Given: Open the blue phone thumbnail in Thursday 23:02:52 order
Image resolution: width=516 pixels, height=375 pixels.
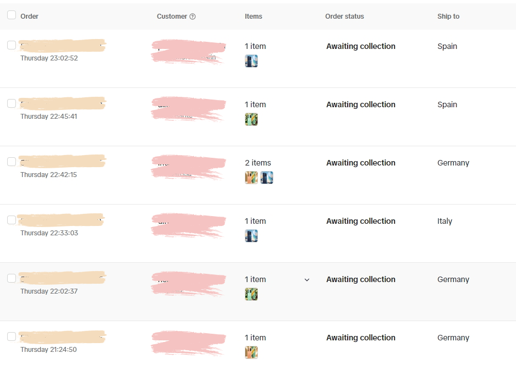Looking at the screenshot, I should [x=251, y=61].
